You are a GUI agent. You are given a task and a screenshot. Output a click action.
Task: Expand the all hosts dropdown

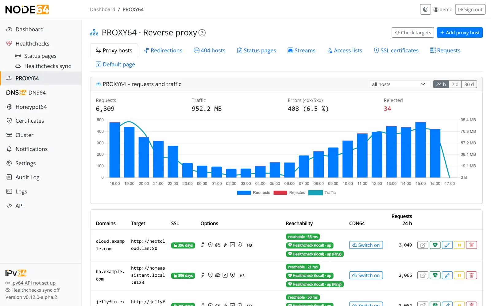coord(398,84)
